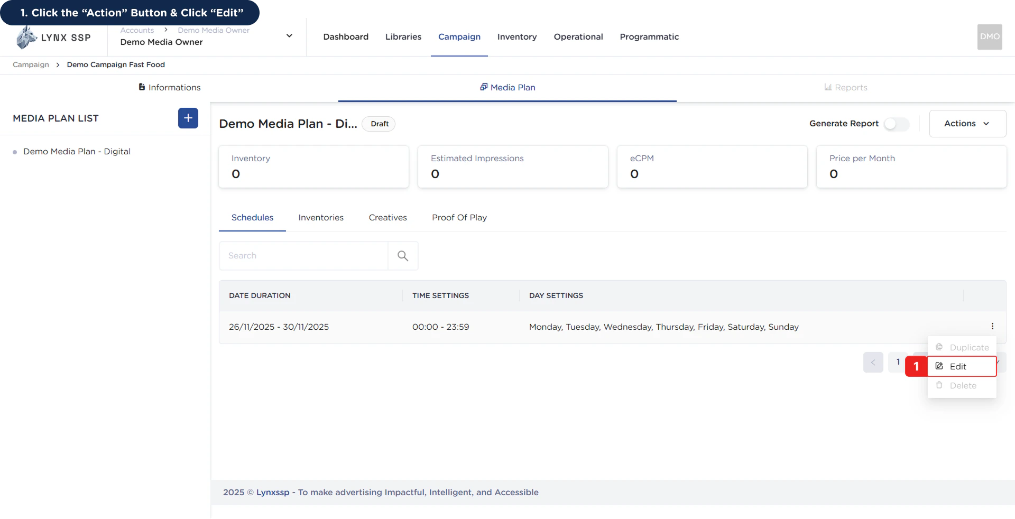
Task: Expand the account selector chevron
Action: click(x=289, y=36)
